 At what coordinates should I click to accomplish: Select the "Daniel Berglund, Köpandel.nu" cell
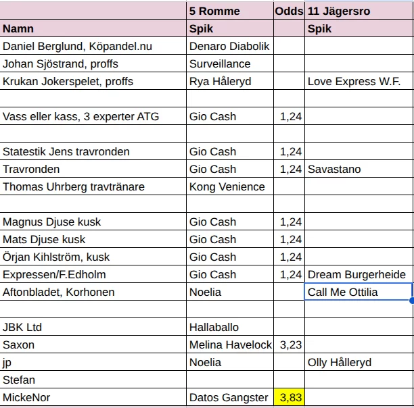coord(93,47)
